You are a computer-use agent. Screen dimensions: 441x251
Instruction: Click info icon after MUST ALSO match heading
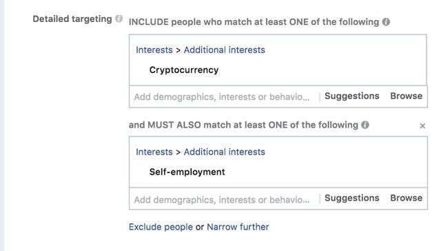(365, 125)
